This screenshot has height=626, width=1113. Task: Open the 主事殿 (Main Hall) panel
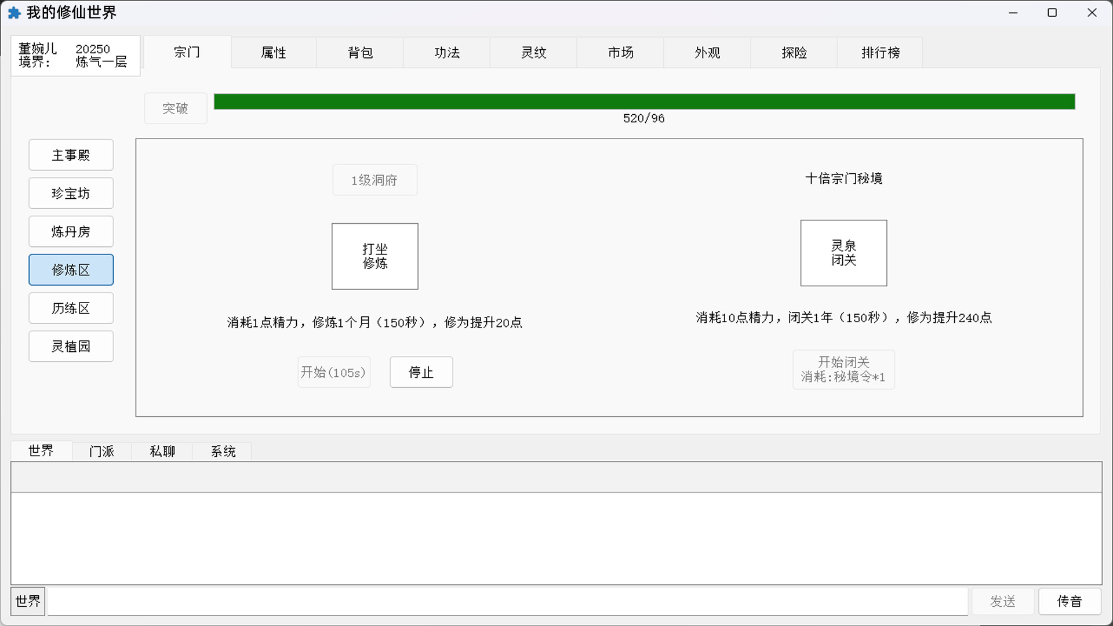click(x=71, y=155)
